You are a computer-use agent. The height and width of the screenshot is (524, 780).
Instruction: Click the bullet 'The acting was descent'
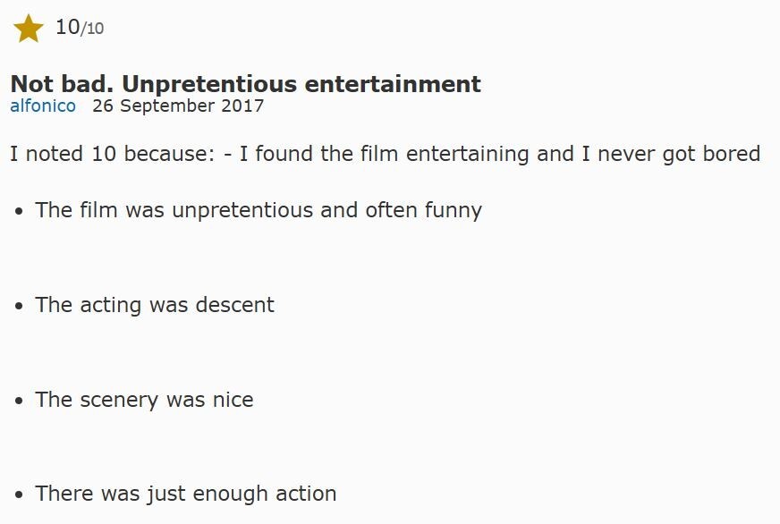[x=155, y=305]
